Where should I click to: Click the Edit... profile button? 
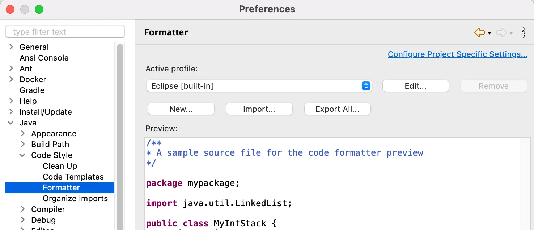415,86
